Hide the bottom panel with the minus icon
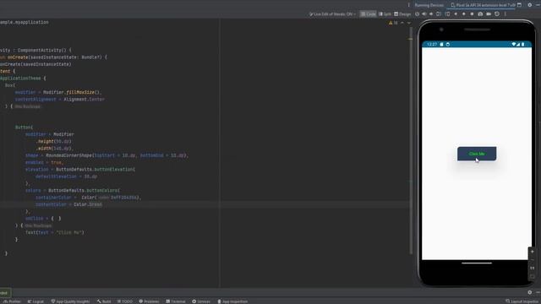The height and width of the screenshot is (304, 541). point(538,292)
